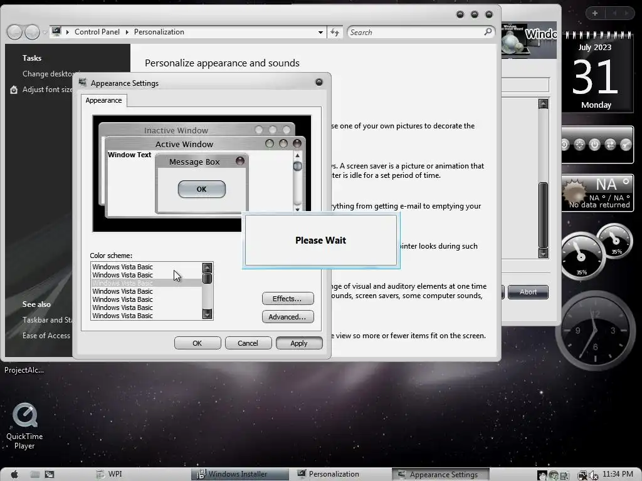Open Adjust font size link
Image resolution: width=642 pixels, height=481 pixels.
click(x=48, y=90)
